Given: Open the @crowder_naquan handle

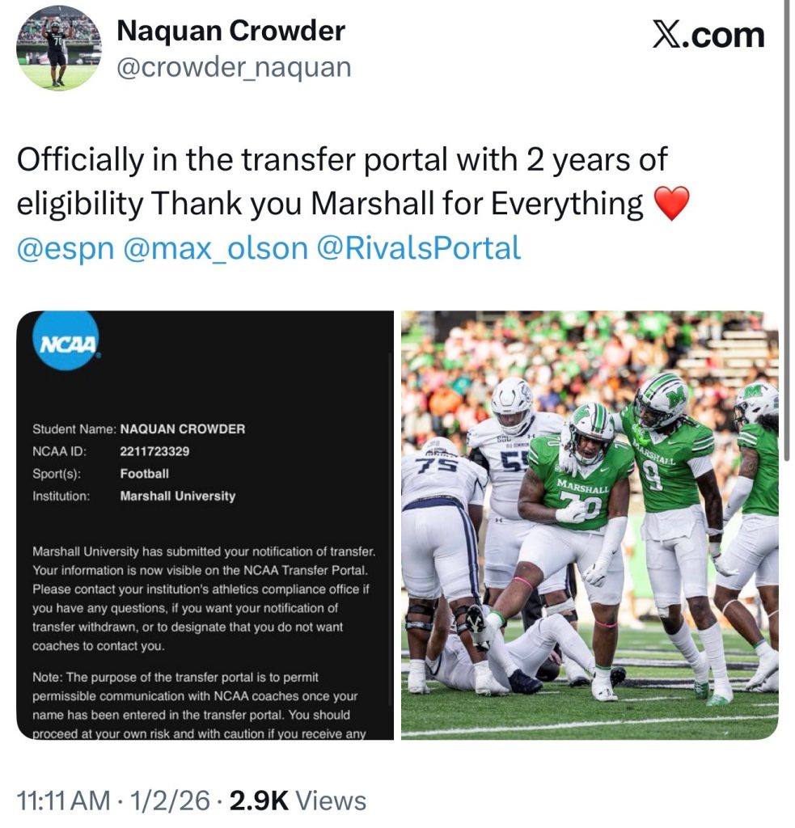Looking at the screenshot, I should pyautogui.click(x=234, y=67).
